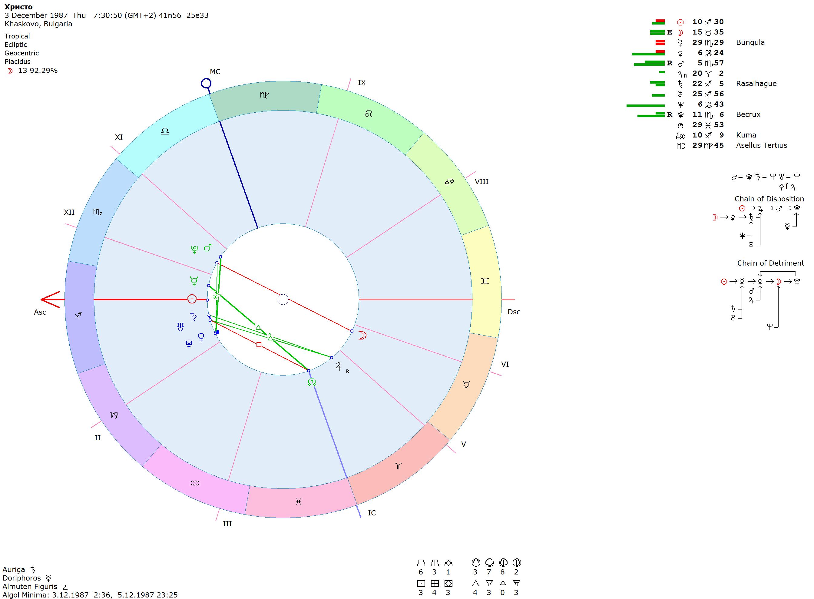Click the MC circle marker at the top
This screenshot has width=814, height=599.
pyautogui.click(x=206, y=83)
